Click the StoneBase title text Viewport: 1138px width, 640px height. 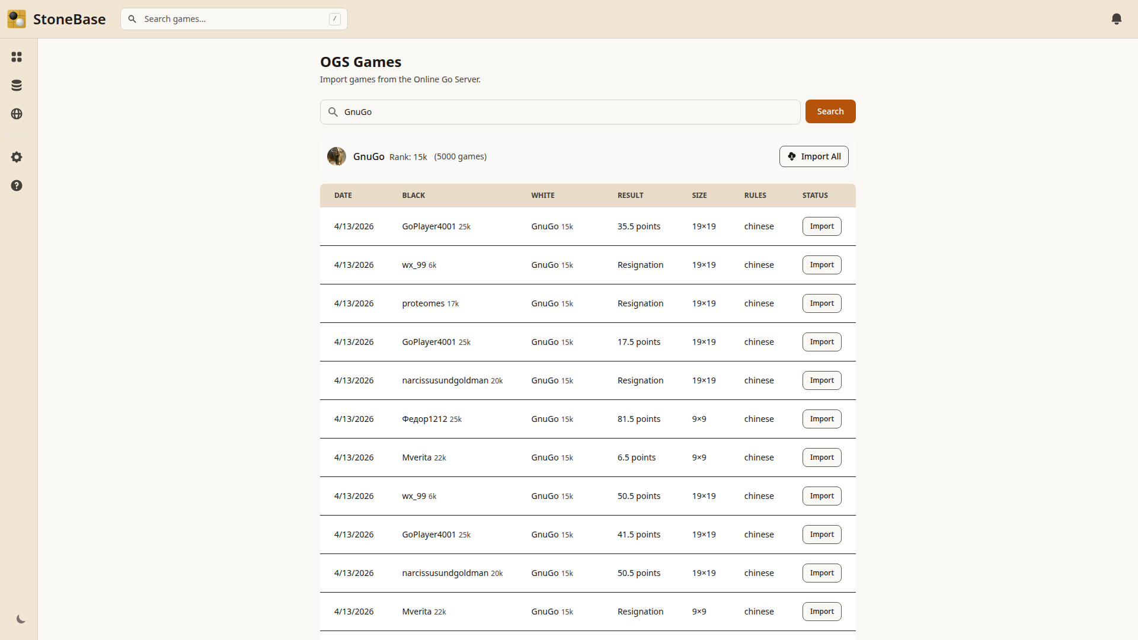(x=69, y=19)
